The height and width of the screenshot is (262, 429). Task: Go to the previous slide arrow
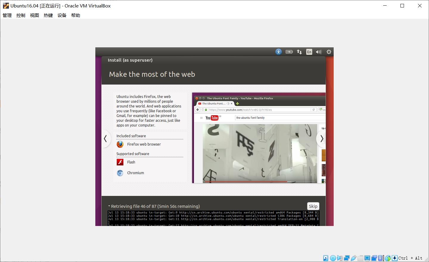(x=105, y=138)
